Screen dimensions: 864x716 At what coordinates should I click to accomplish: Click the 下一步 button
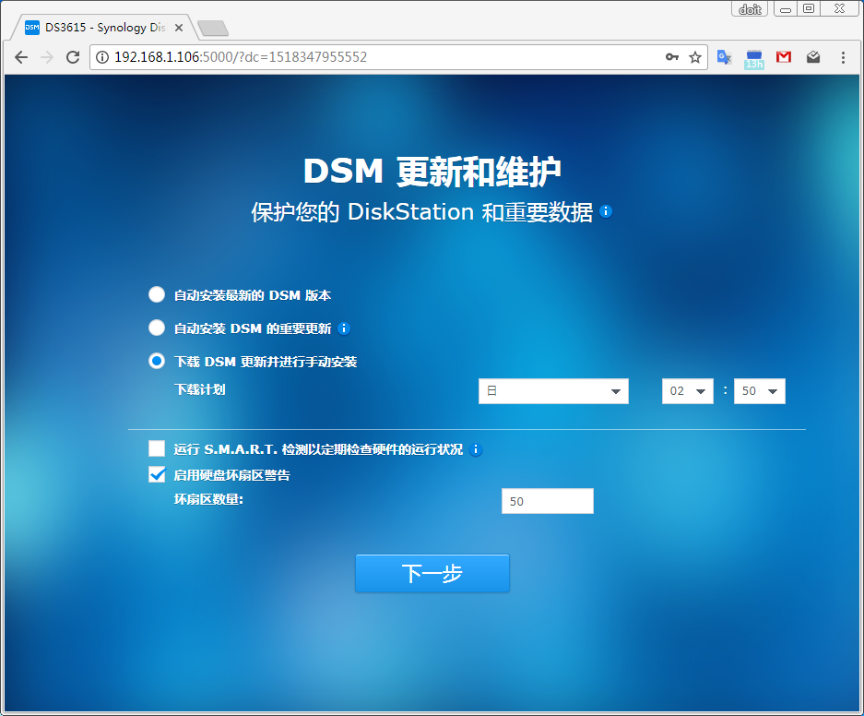432,573
